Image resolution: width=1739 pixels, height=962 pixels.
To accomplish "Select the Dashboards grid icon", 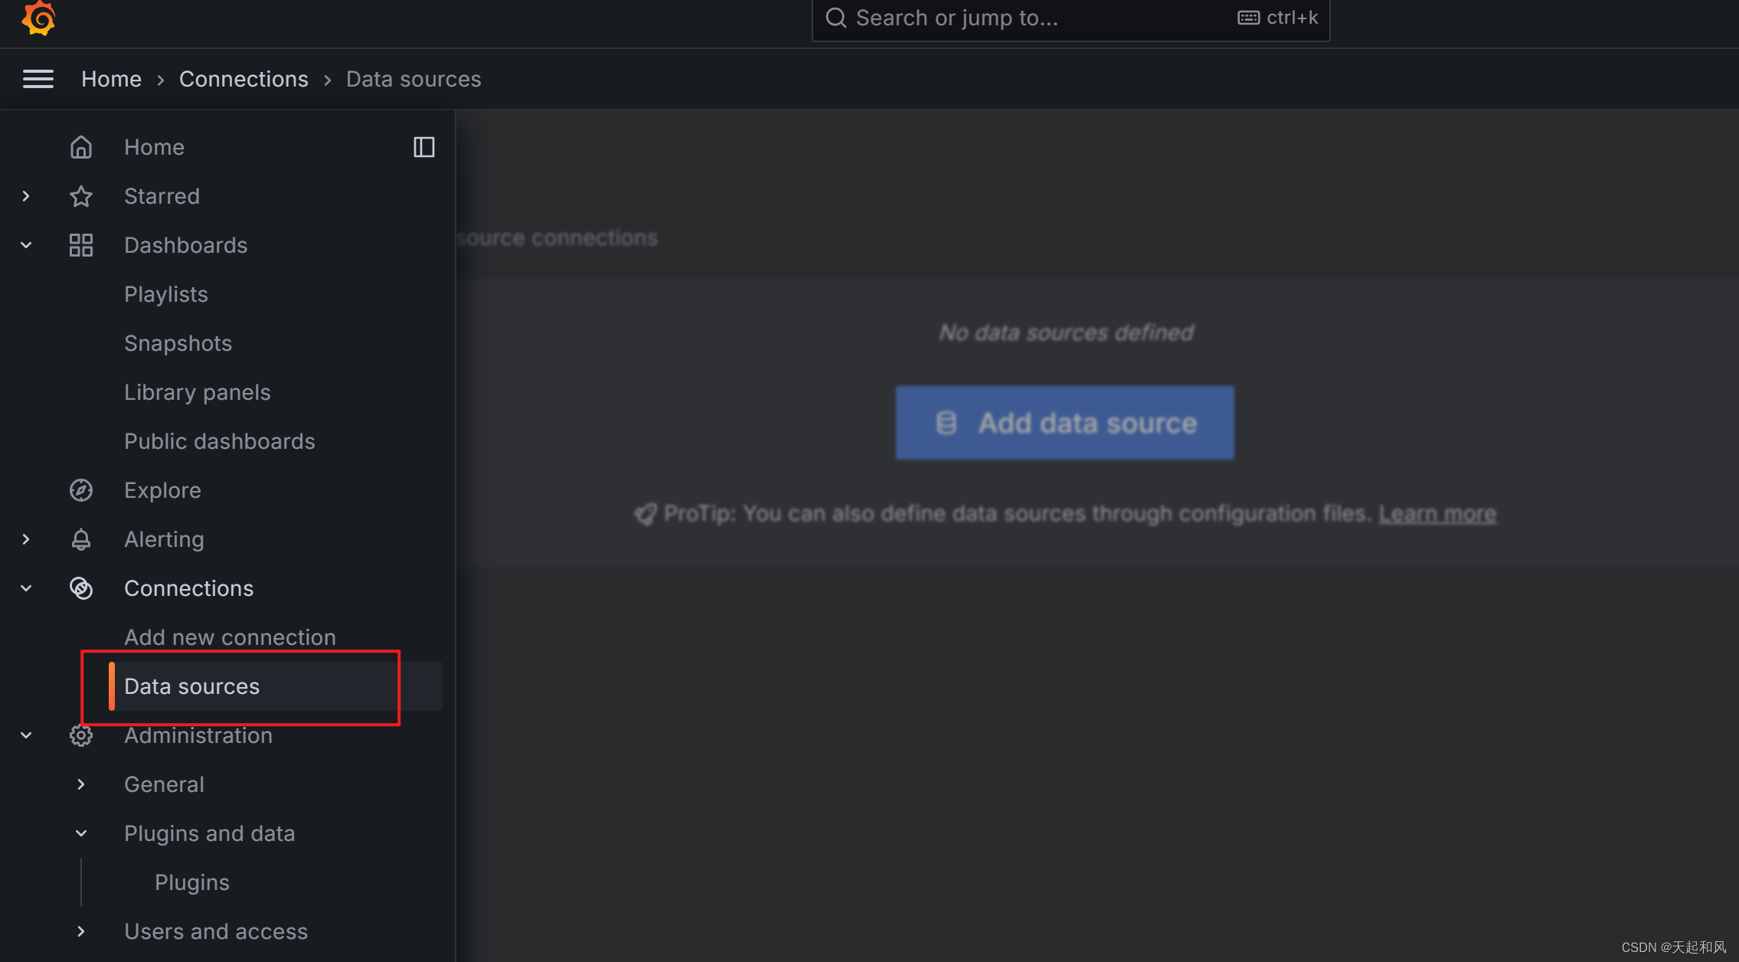I will point(81,245).
